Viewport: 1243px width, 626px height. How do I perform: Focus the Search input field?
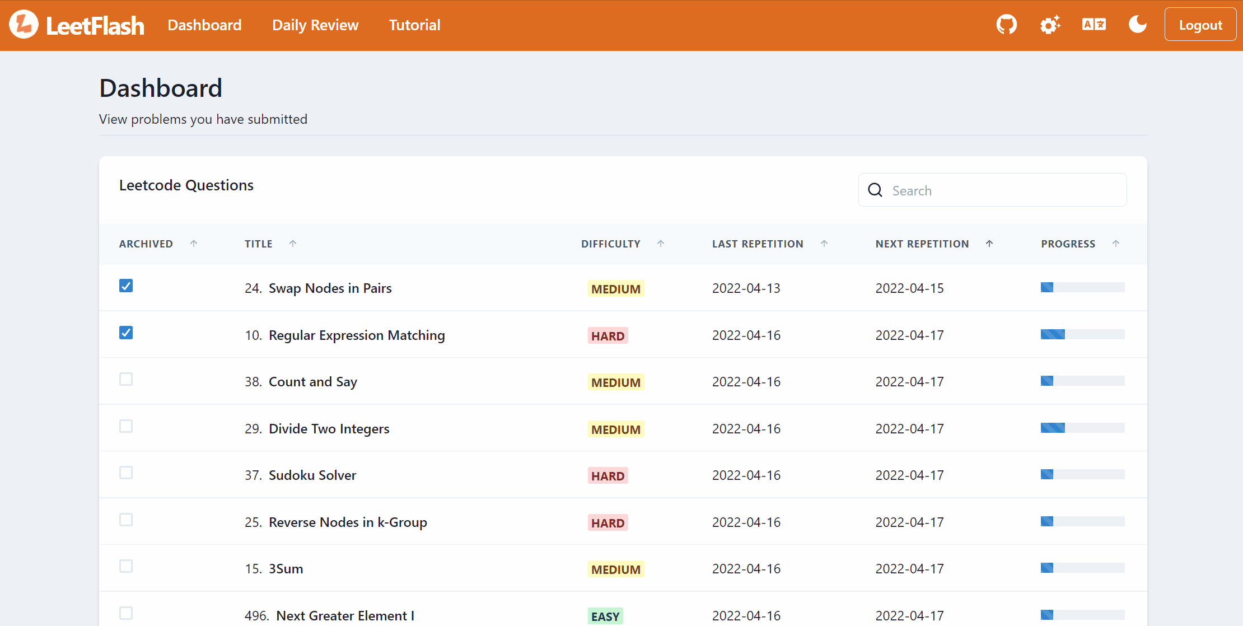click(1002, 190)
